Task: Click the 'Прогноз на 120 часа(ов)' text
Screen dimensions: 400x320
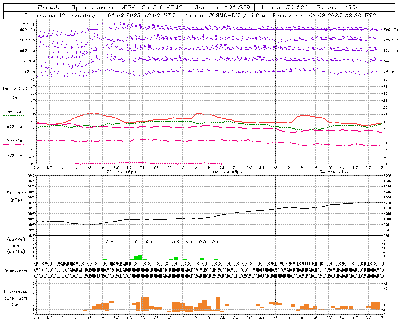Action: (60, 15)
